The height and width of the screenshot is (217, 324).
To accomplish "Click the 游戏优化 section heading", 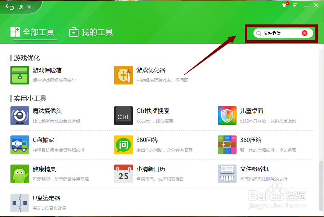I will click(x=27, y=58).
